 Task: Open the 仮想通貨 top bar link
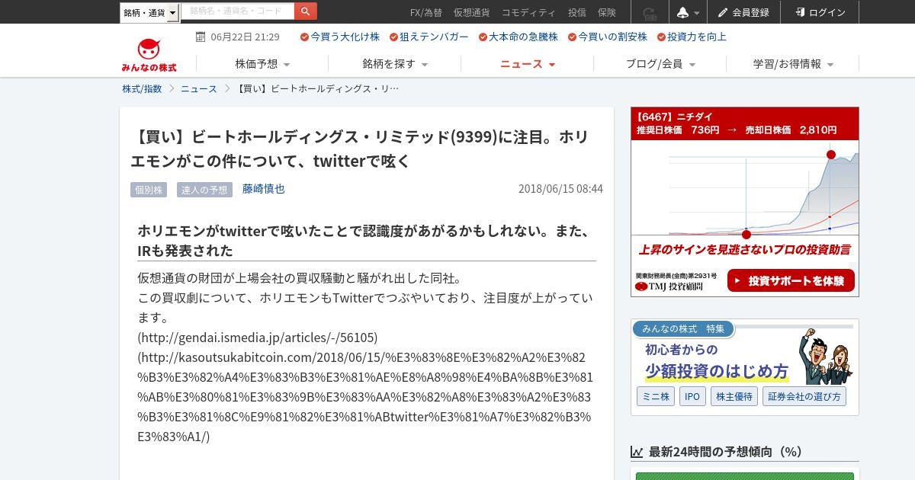pos(471,12)
